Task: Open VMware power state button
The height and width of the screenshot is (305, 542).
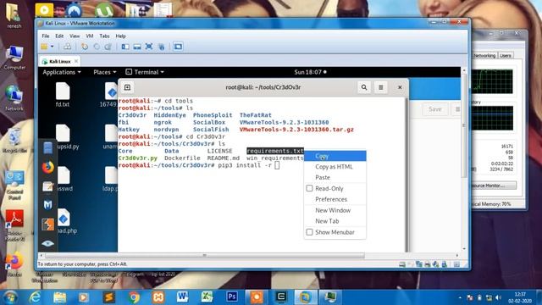Action: click(44, 47)
